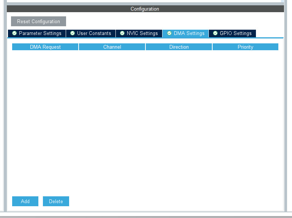The width and height of the screenshot is (292, 218).
Task: Click the green check icon on GPIO Settings
Action: [x=215, y=33]
